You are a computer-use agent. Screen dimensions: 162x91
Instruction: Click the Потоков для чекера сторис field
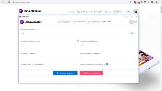tap(107, 45)
